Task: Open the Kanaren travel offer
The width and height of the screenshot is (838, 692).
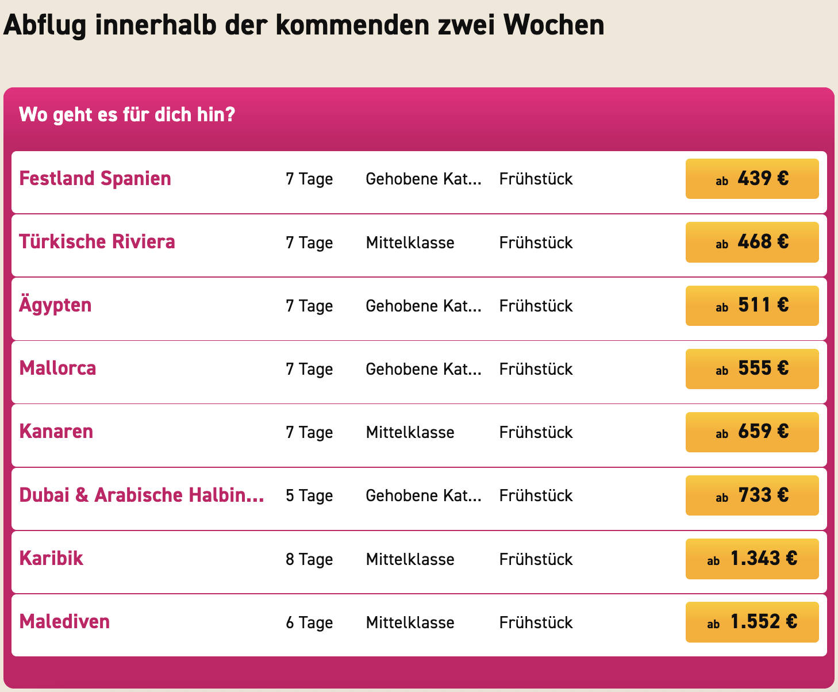Action: (56, 432)
